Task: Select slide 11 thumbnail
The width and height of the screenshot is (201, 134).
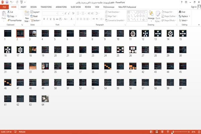Action: tap(133, 33)
